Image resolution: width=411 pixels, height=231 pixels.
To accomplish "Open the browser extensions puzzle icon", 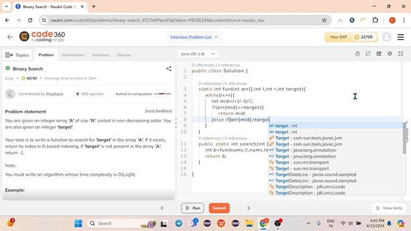I will click(x=375, y=20).
